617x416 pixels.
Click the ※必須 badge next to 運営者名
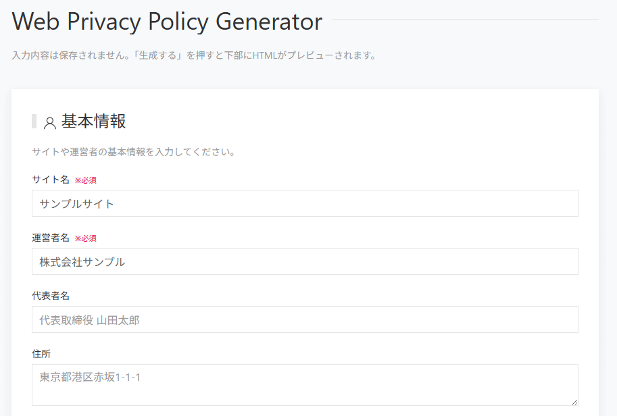(87, 238)
